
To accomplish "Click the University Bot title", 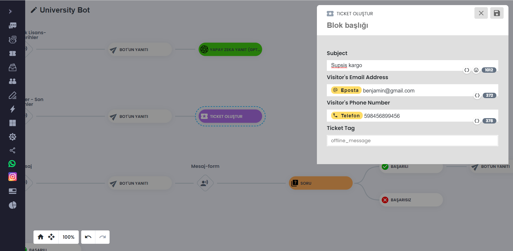I will click(x=65, y=10).
